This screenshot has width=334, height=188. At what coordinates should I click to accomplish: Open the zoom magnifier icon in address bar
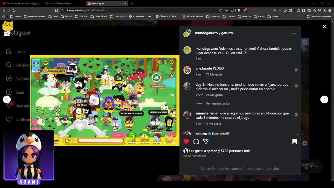coord(226,10)
